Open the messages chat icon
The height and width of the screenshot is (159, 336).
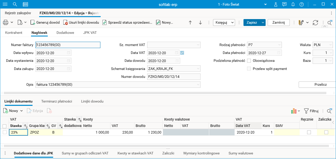coord(284,4)
